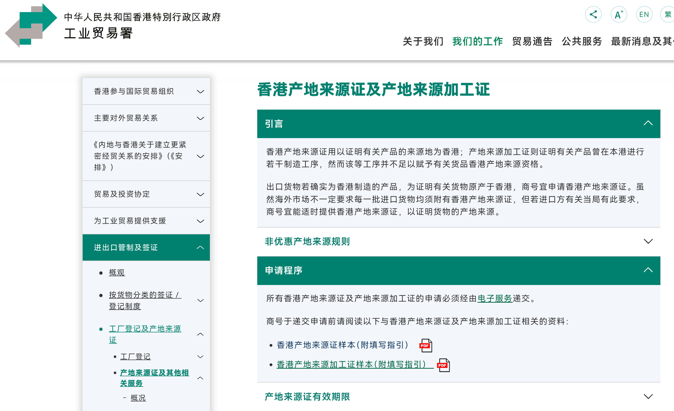
Task: Switch language with the EN icon
Action: point(644,15)
